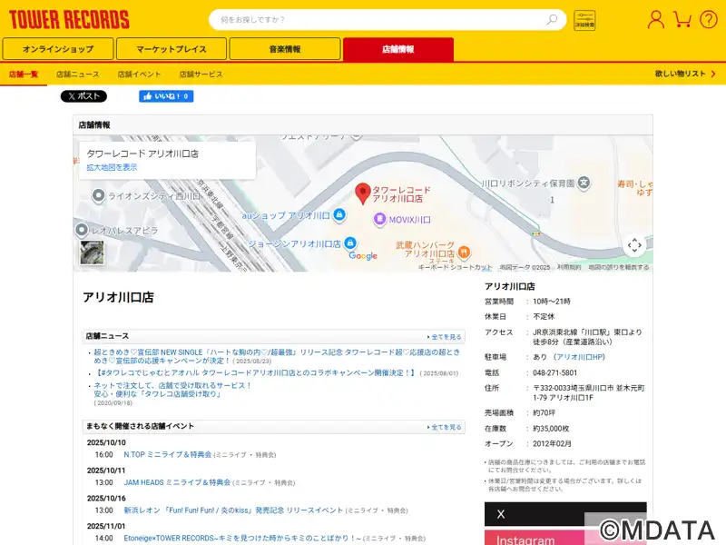Click the 10時〜21時 business hours text

click(552, 302)
